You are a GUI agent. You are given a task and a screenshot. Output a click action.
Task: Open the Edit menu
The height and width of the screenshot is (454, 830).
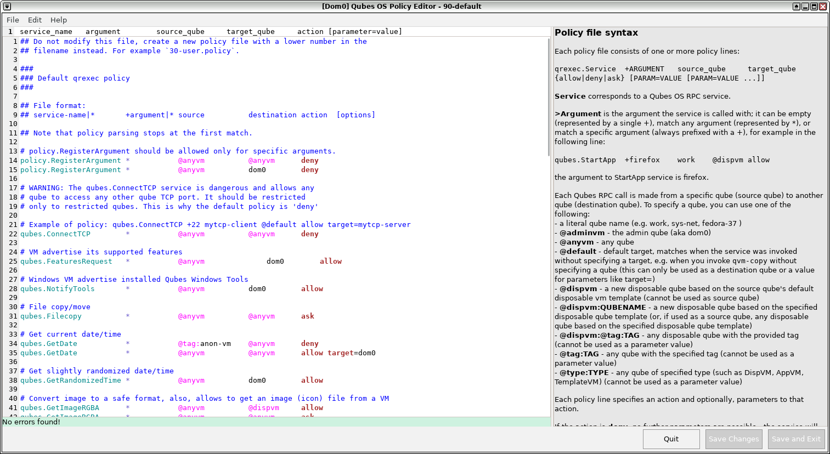(35, 20)
